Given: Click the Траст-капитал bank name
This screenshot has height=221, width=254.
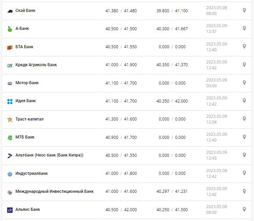Looking at the screenshot, I should pyautogui.click(x=29, y=119).
